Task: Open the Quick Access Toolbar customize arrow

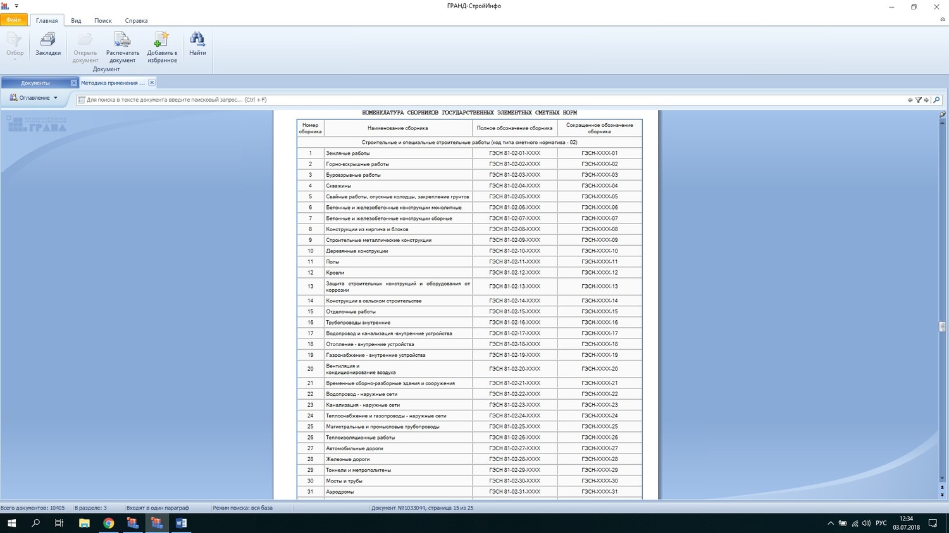Action: click(x=16, y=6)
